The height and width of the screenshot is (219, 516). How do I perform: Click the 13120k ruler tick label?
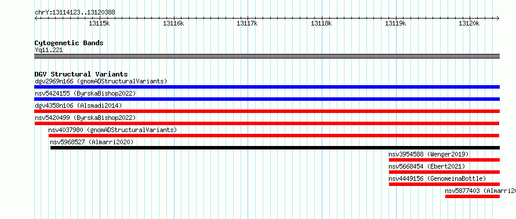point(470,24)
